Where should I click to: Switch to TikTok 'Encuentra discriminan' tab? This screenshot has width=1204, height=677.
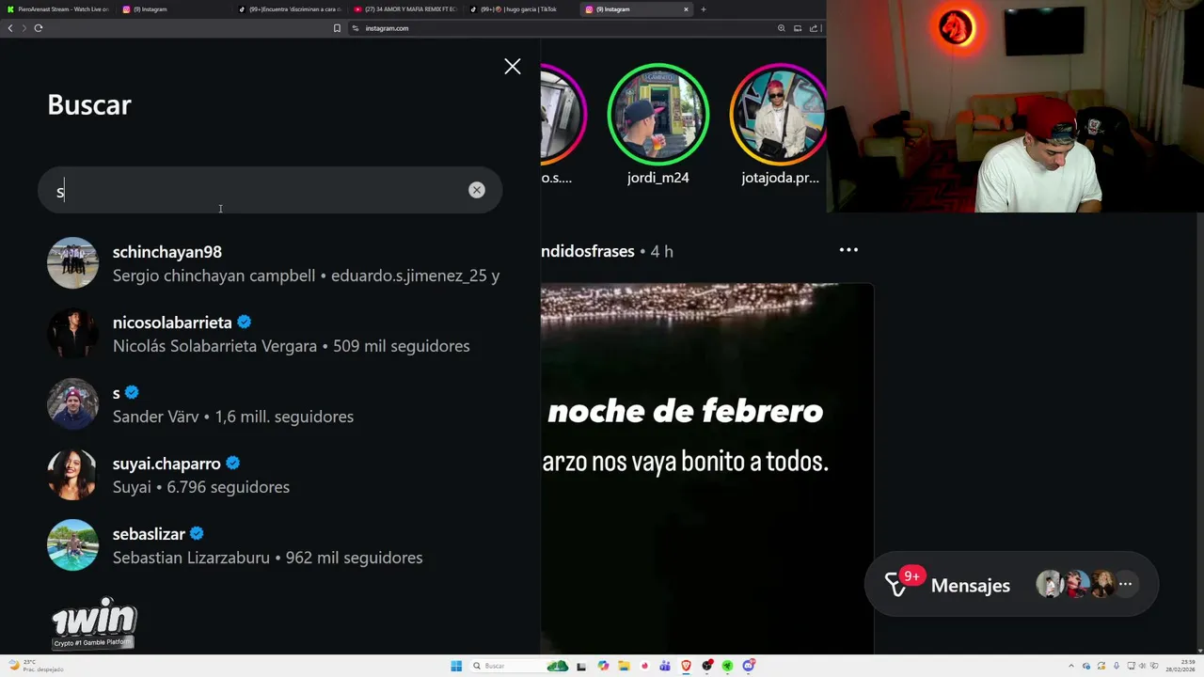[290, 9]
